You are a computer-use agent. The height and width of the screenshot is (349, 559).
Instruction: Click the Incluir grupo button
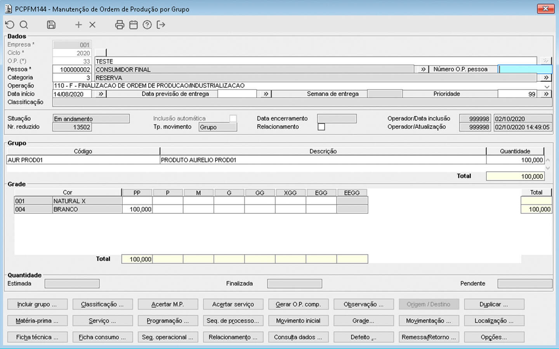37,304
